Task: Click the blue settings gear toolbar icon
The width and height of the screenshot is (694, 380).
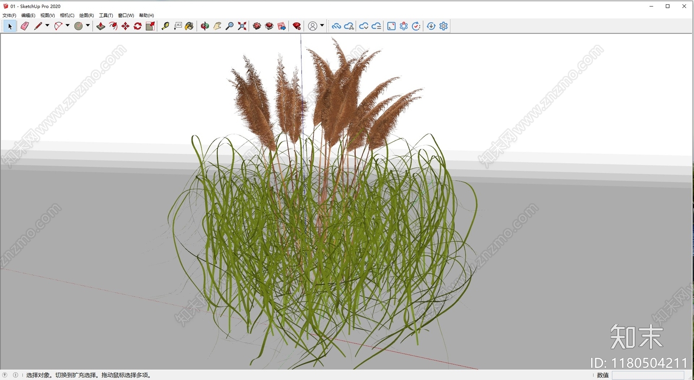Action: coord(443,26)
